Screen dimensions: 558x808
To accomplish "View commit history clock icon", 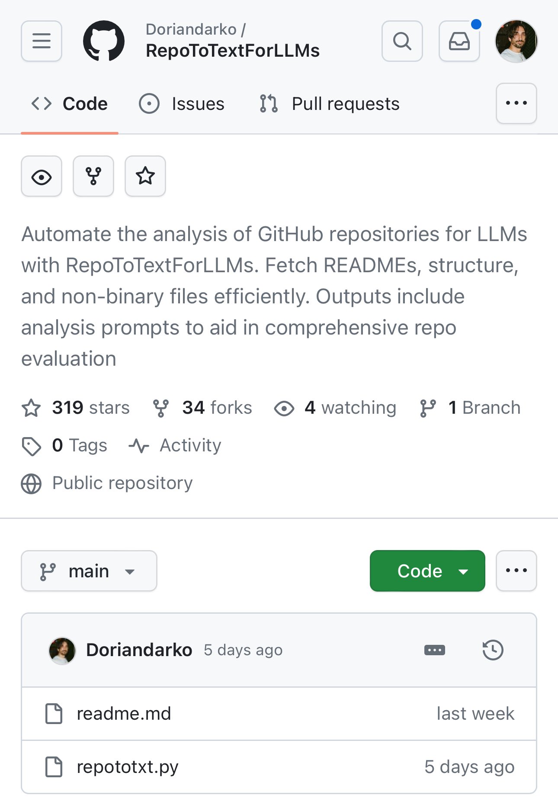I will tap(493, 650).
